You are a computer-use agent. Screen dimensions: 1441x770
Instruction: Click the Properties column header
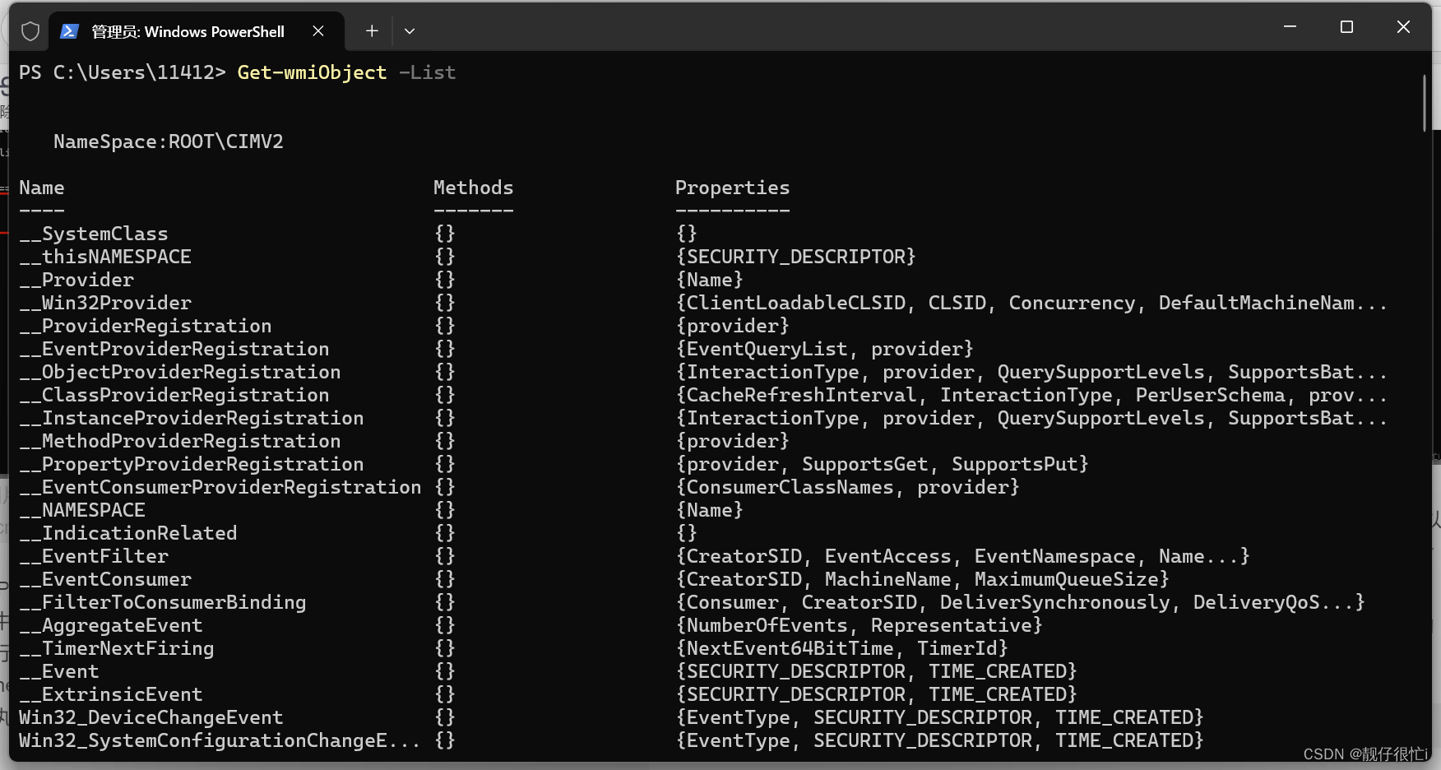pyautogui.click(x=732, y=188)
